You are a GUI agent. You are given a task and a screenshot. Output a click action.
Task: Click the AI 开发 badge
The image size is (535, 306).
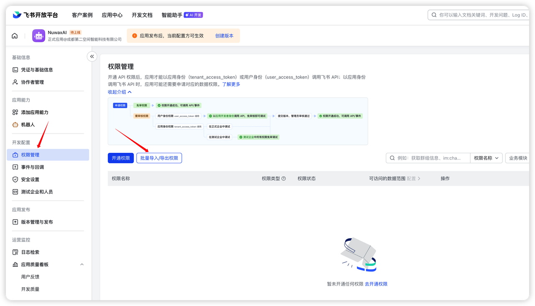193,15
